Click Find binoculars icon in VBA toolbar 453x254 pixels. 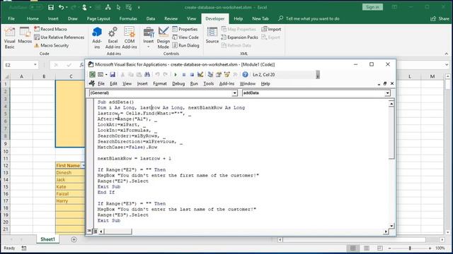[x=147, y=75]
